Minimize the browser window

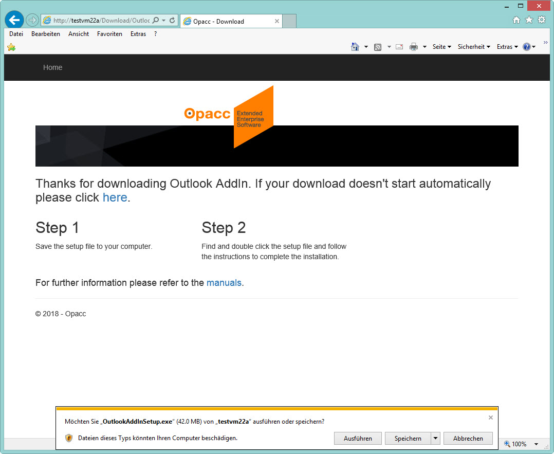pos(507,6)
